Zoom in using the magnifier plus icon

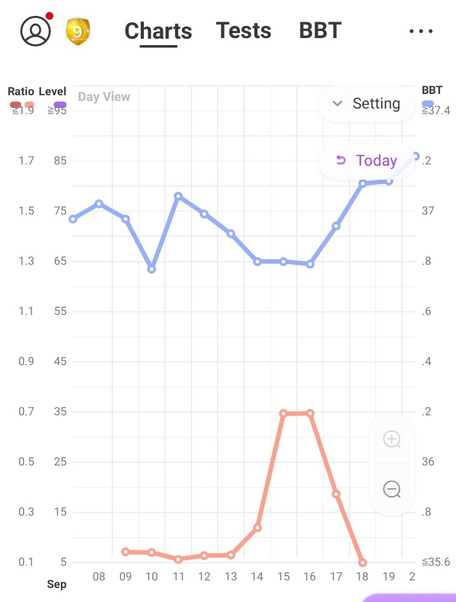(x=391, y=439)
